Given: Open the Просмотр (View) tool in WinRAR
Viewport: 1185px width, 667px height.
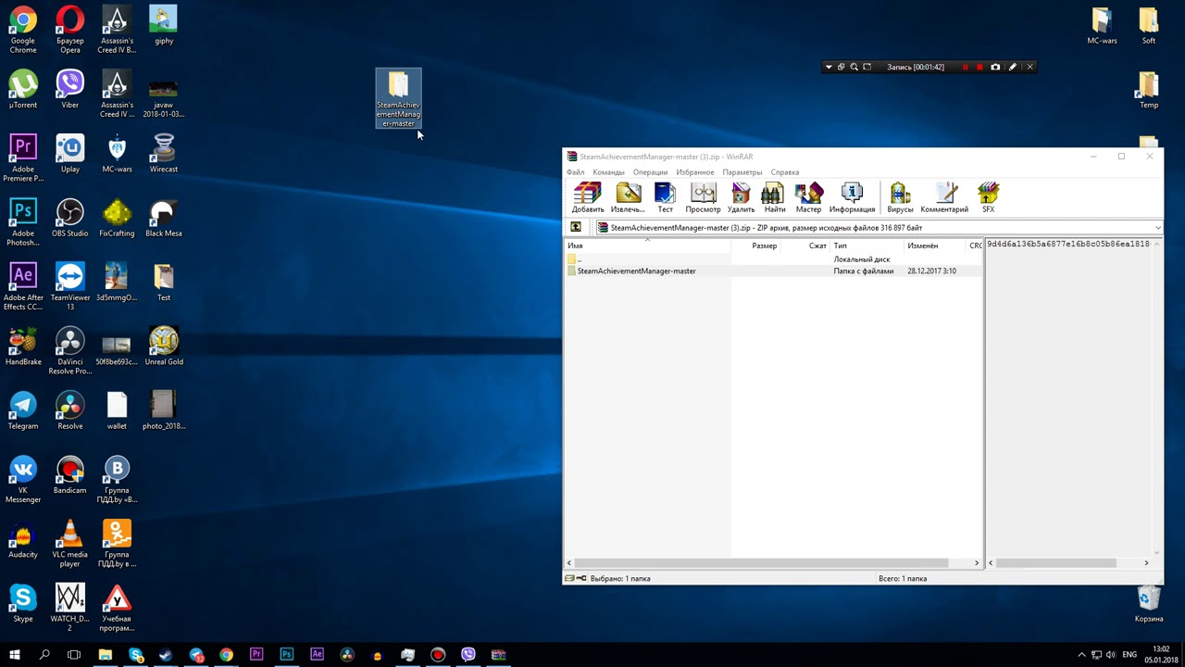Looking at the screenshot, I should [x=703, y=197].
